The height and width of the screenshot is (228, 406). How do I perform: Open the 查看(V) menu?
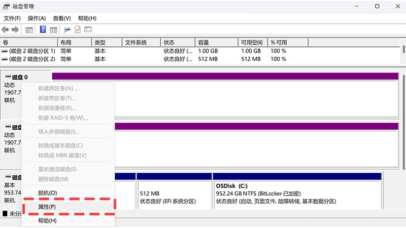(x=62, y=18)
